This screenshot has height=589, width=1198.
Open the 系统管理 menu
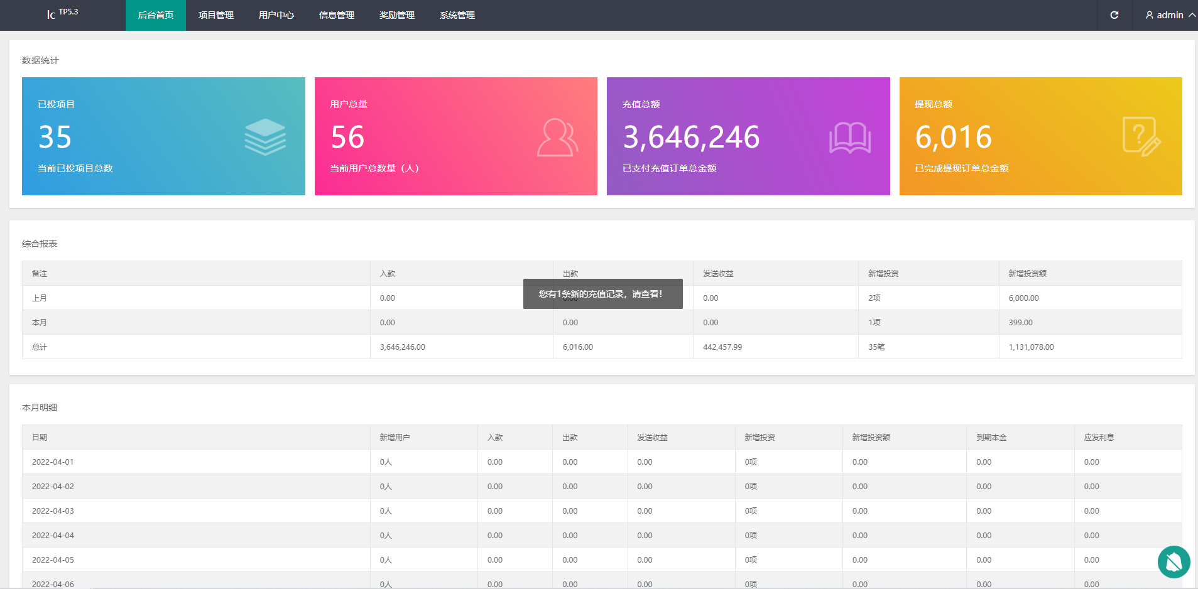point(457,15)
